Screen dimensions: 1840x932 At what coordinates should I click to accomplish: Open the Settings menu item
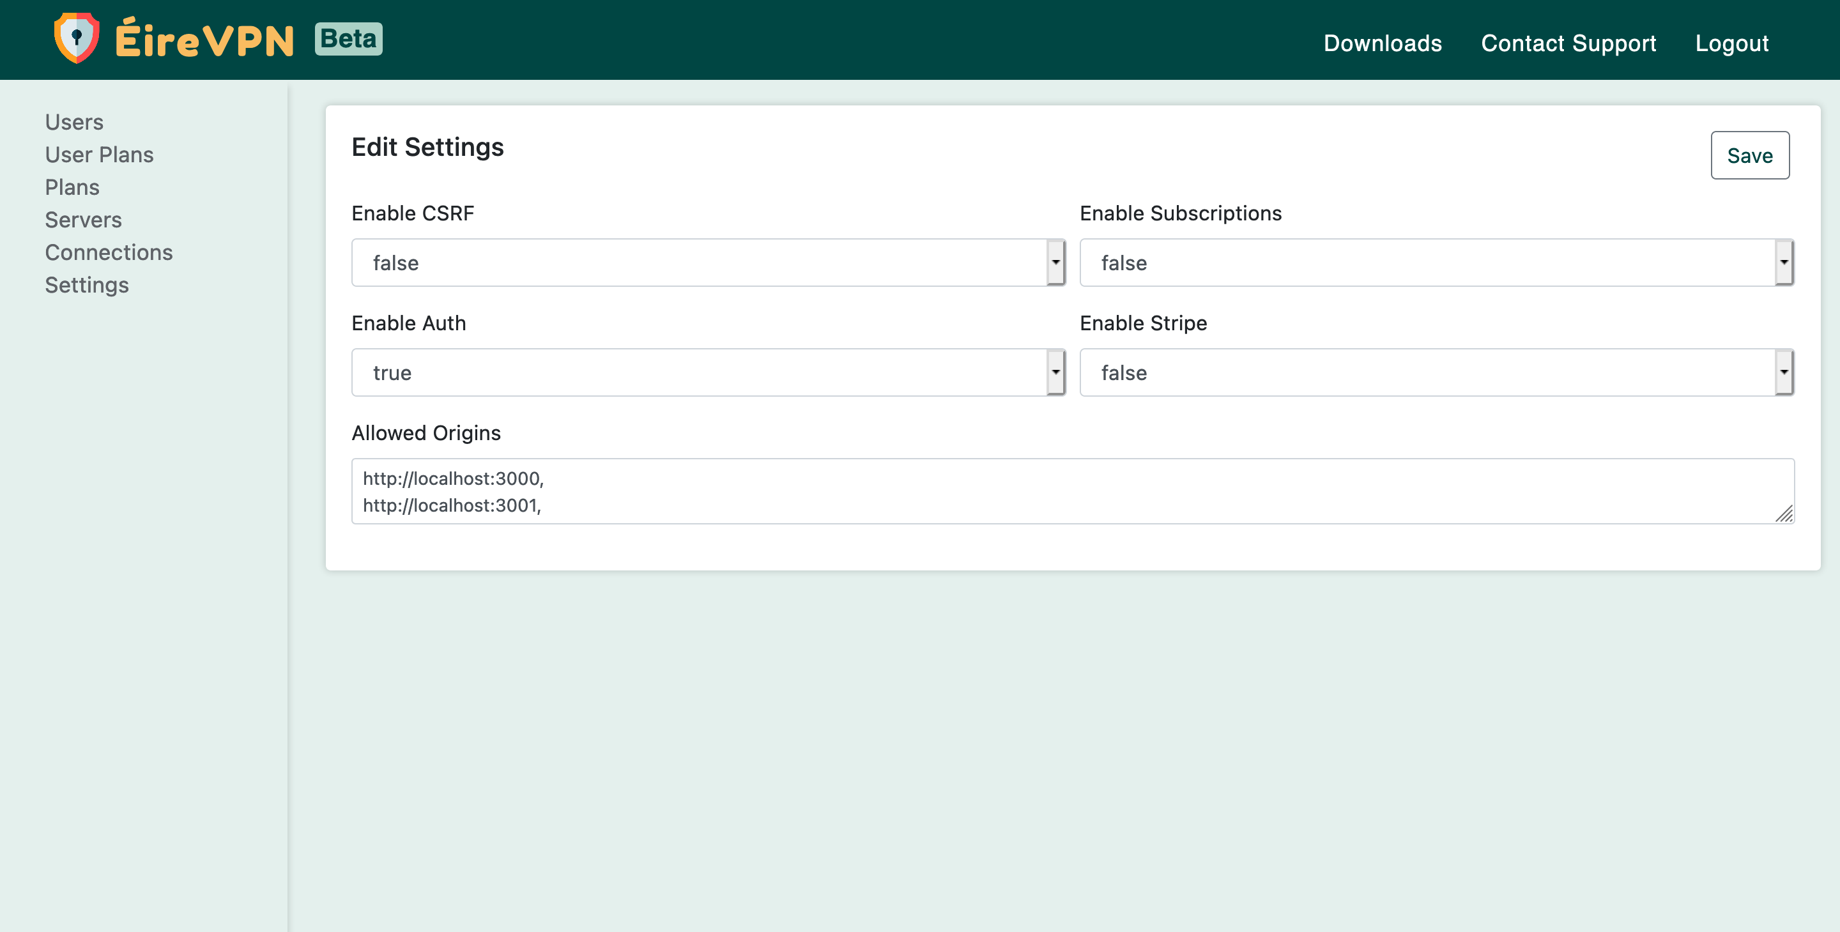(x=87, y=284)
